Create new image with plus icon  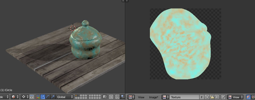click(207, 97)
